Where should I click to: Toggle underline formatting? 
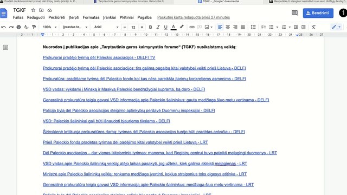pos(165,27)
